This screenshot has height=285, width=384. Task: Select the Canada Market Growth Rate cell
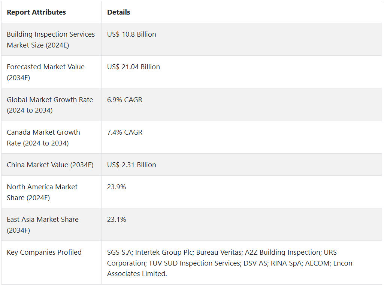(x=43, y=138)
